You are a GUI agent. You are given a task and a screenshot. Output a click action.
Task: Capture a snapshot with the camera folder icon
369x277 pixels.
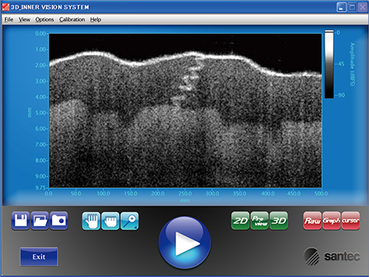[59, 220]
